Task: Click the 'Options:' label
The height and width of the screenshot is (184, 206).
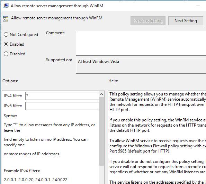Action: tap(10, 81)
